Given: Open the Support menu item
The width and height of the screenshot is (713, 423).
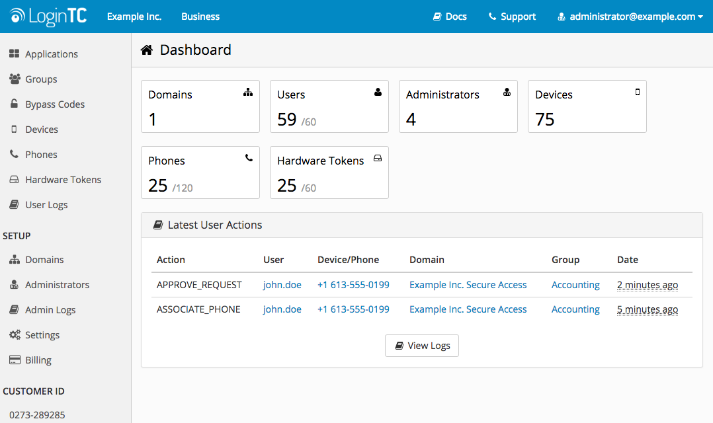Looking at the screenshot, I should [x=512, y=17].
